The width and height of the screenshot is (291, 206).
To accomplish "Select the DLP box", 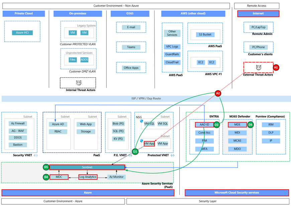I will pos(271,133).
